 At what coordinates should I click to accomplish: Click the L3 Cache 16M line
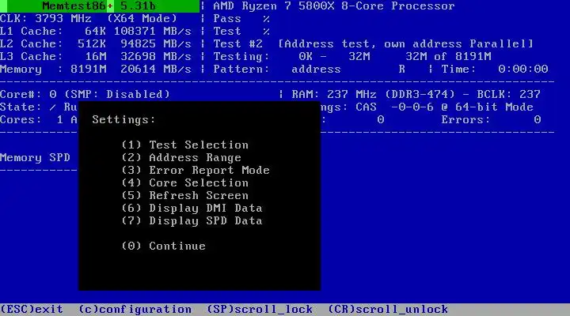pyautogui.click(x=96, y=57)
